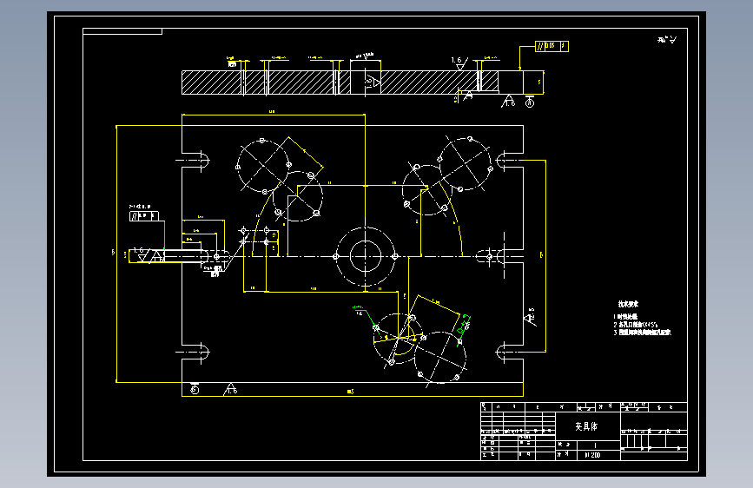Click technical requirement line 2 about 1X45° chamfer

click(636, 324)
